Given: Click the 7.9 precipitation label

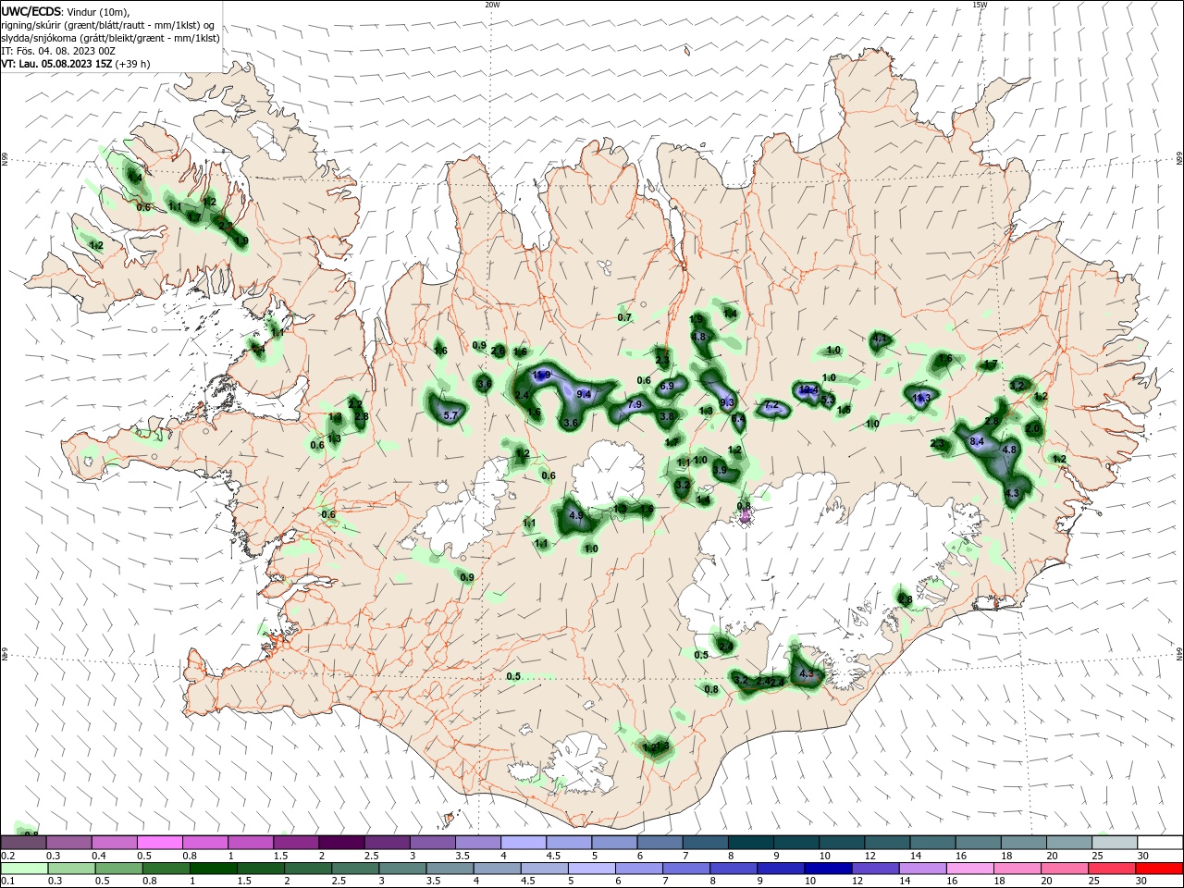Looking at the screenshot, I should click(635, 405).
